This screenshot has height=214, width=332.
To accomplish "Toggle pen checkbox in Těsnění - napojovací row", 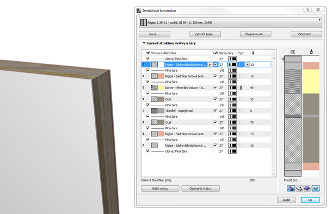I will [216, 111].
